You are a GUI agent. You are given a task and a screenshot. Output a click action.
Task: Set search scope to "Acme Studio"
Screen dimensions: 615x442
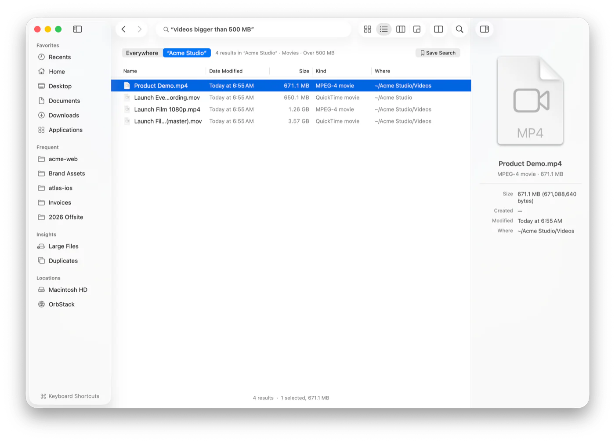[187, 53]
